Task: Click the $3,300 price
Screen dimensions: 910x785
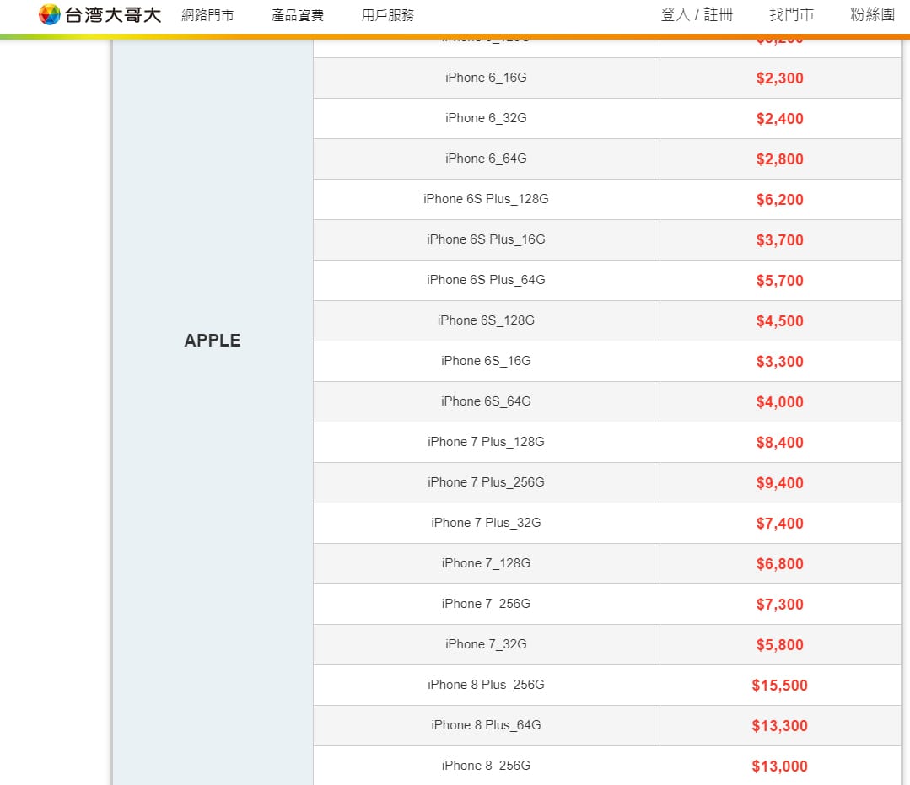Action: pyautogui.click(x=779, y=362)
